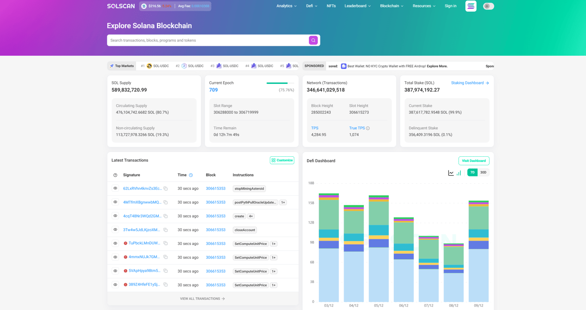Open the Staking Dashboard link
The height and width of the screenshot is (310, 586).
[467, 83]
